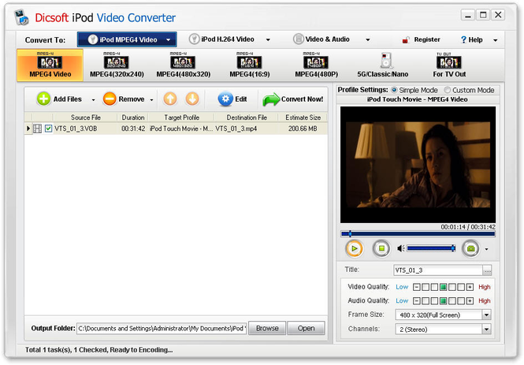Expand the iPod MPEG4 Video dropdown arrow
The height and width of the screenshot is (365, 524).
click(169, 39)
